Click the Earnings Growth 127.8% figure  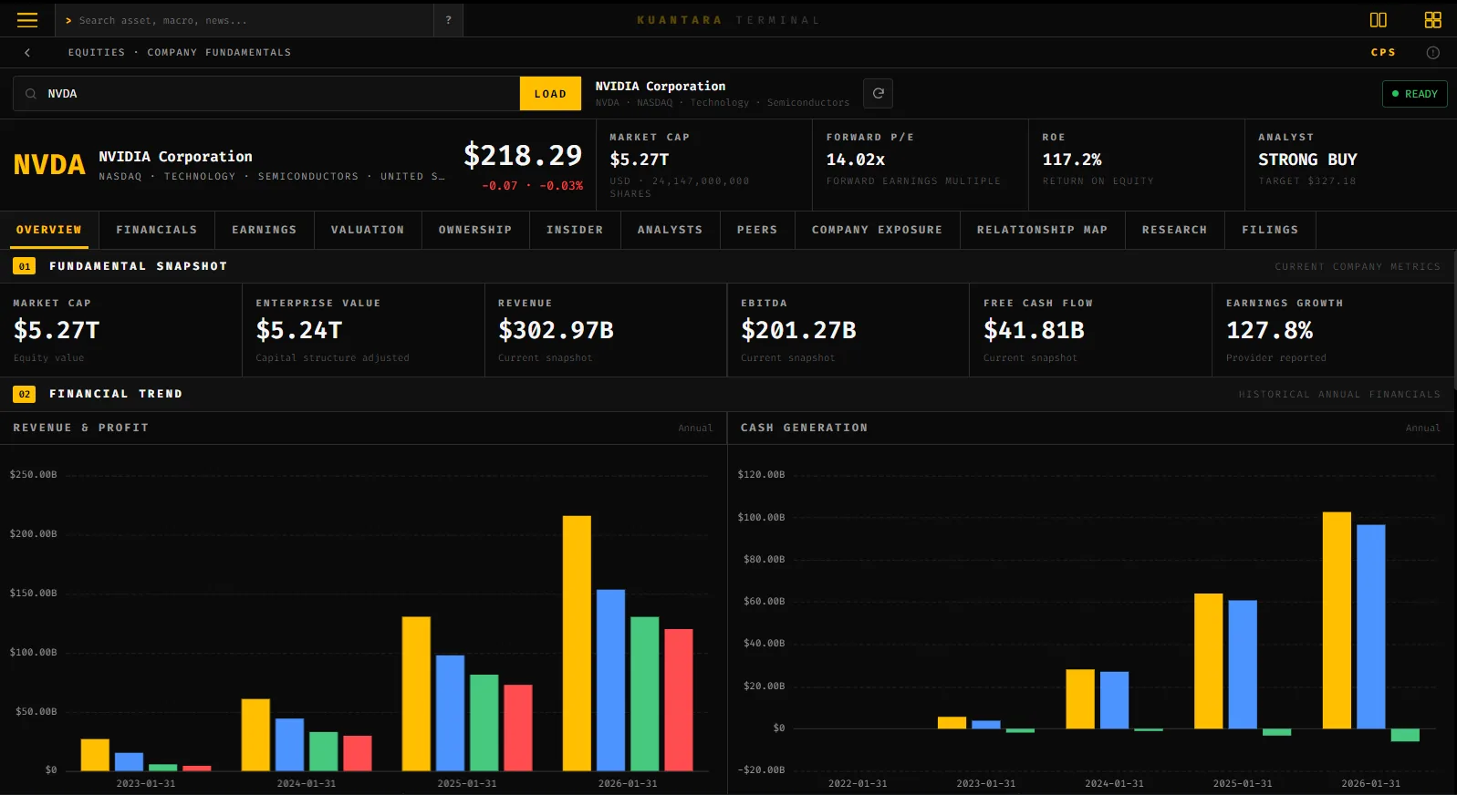1269,330
